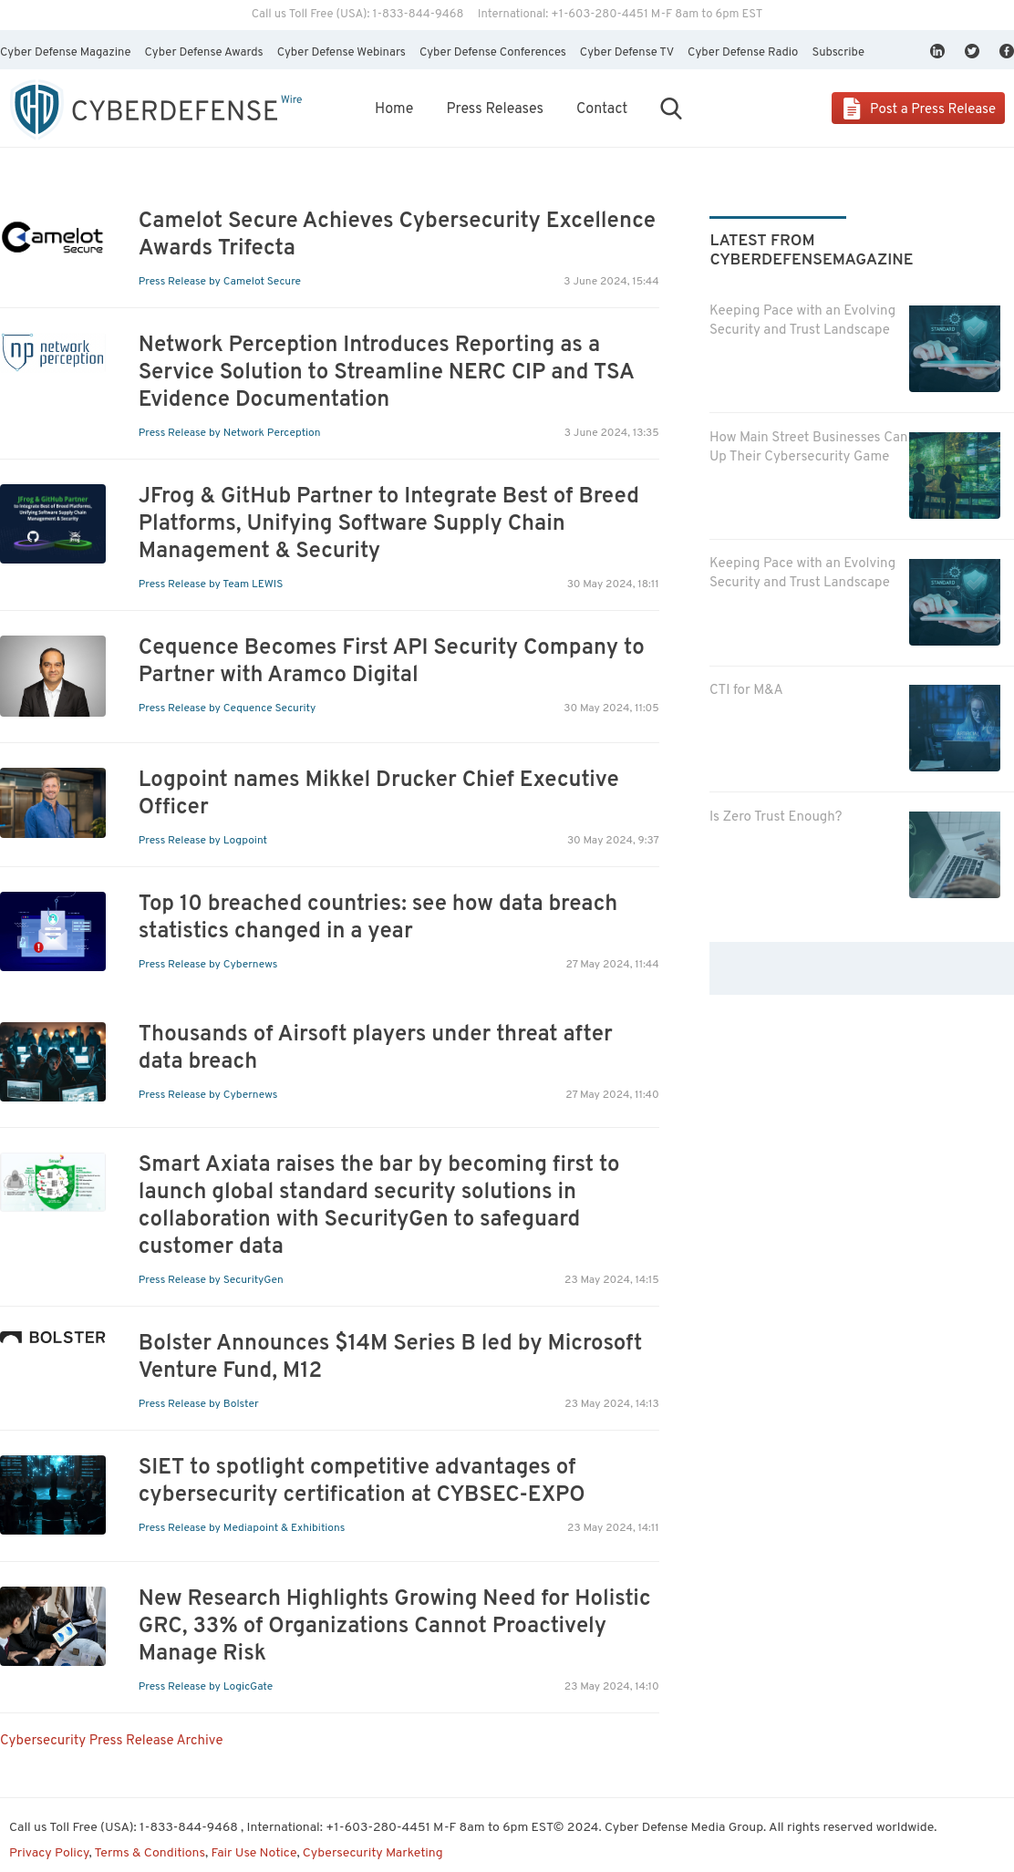Click the Network Perception logo thumbnail
This screenshot has width=1014, height=1872.
click(53, 352)
